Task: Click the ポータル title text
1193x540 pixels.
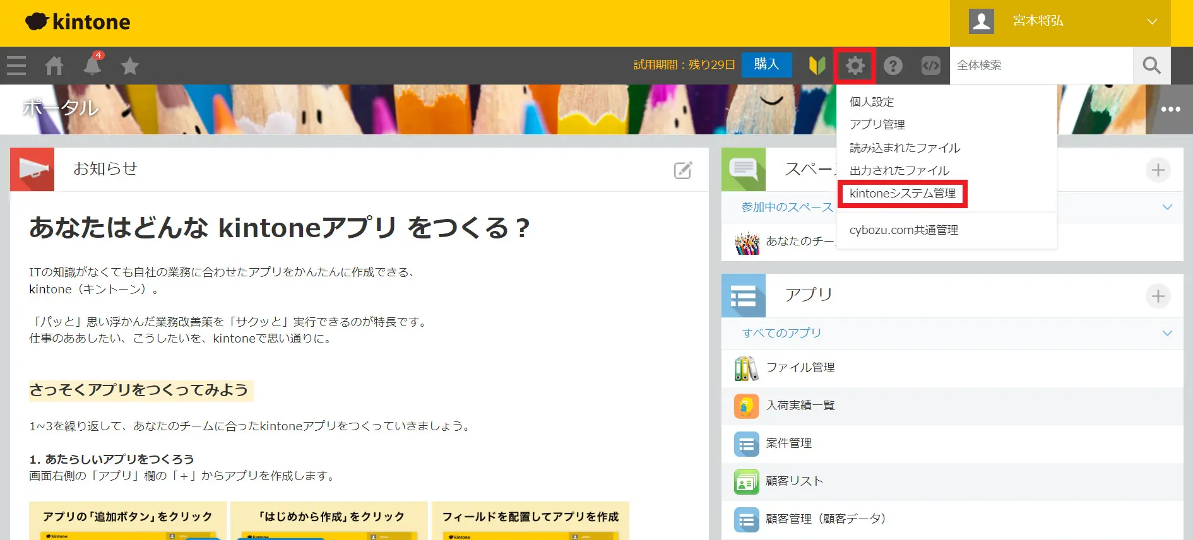Action: point(61,109)
